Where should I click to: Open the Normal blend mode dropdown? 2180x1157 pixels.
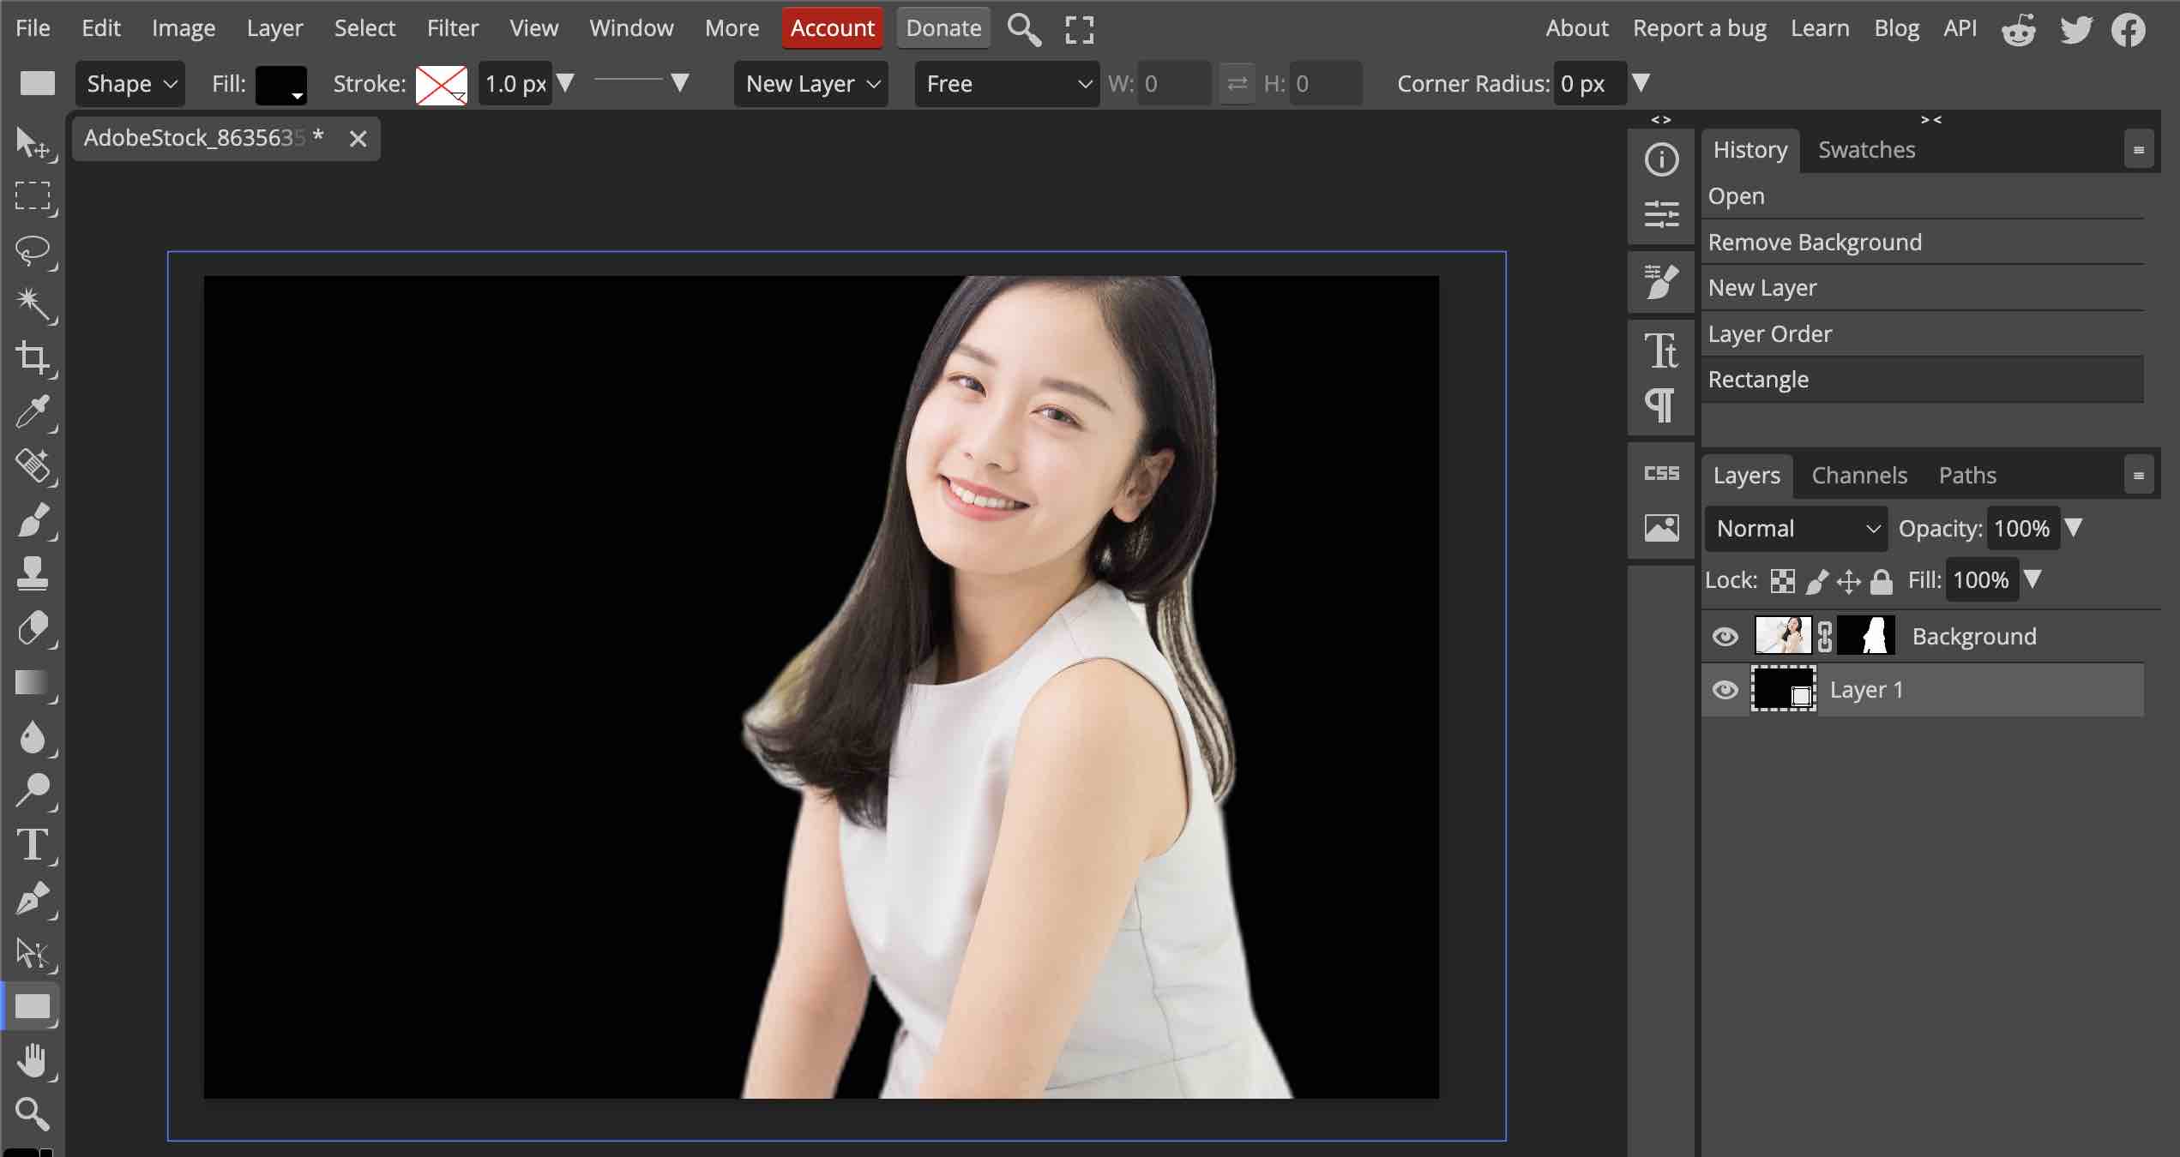(x=1796, y=529)
